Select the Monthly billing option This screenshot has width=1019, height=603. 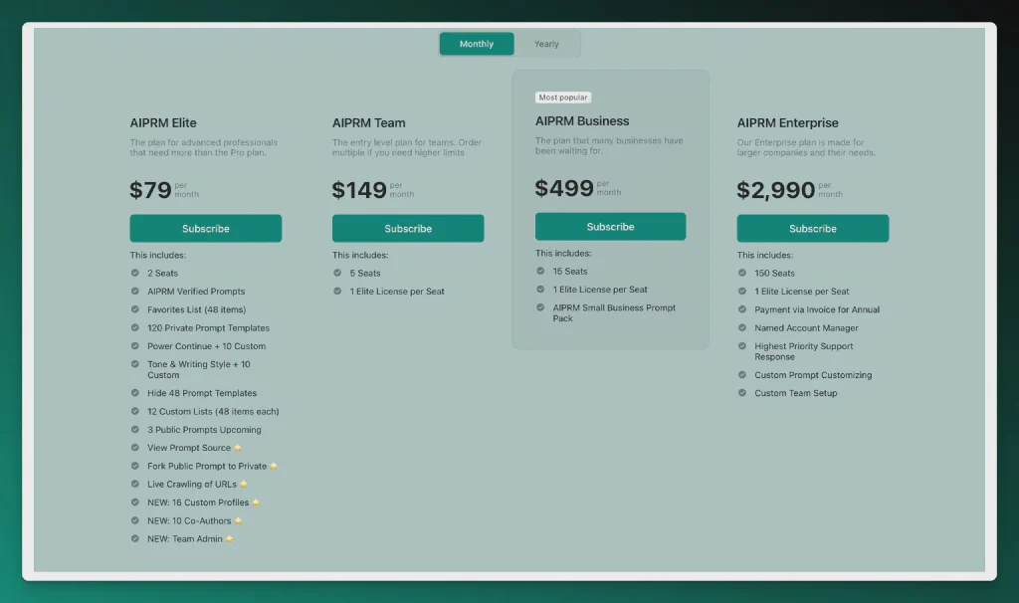(477, 44)
